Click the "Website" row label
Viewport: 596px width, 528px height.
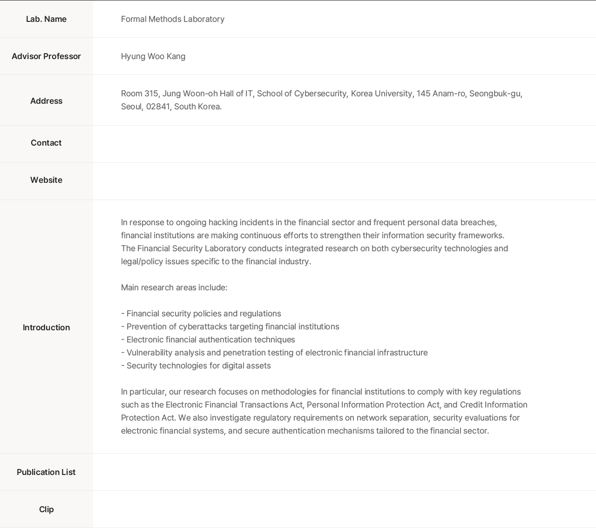46,180
